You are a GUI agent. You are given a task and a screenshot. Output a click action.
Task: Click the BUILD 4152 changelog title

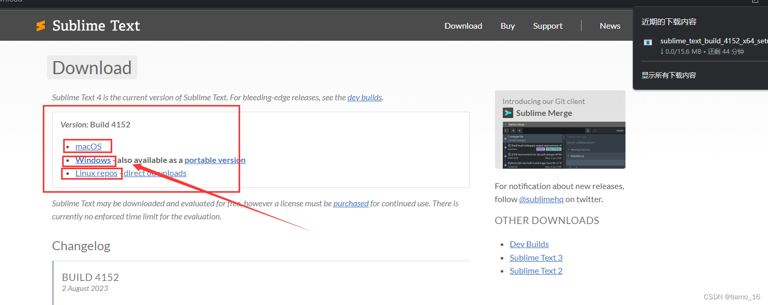[90, 277]
